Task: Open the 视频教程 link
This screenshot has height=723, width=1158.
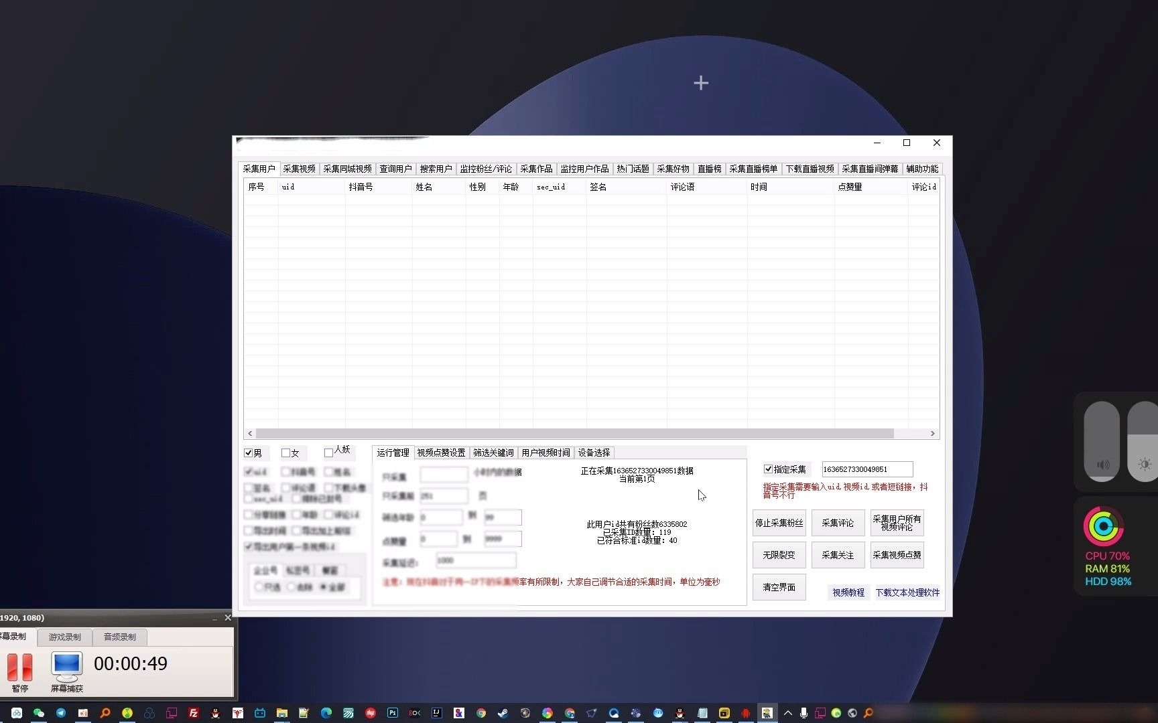Action: point(848,592)
